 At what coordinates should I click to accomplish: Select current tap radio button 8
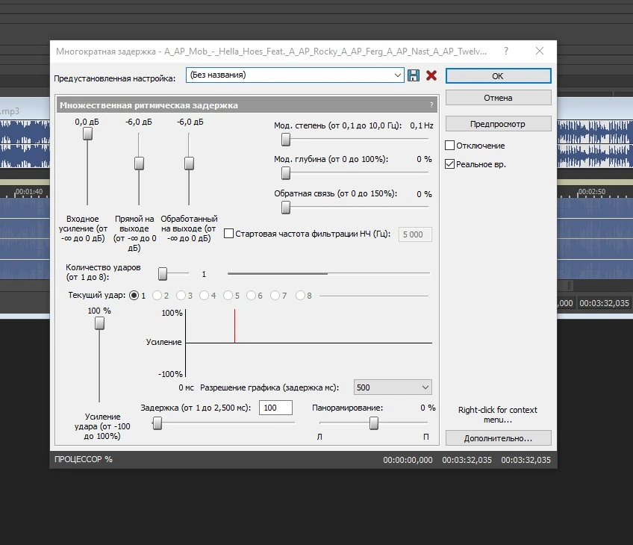pyautogui.click(x=300, y=296)
